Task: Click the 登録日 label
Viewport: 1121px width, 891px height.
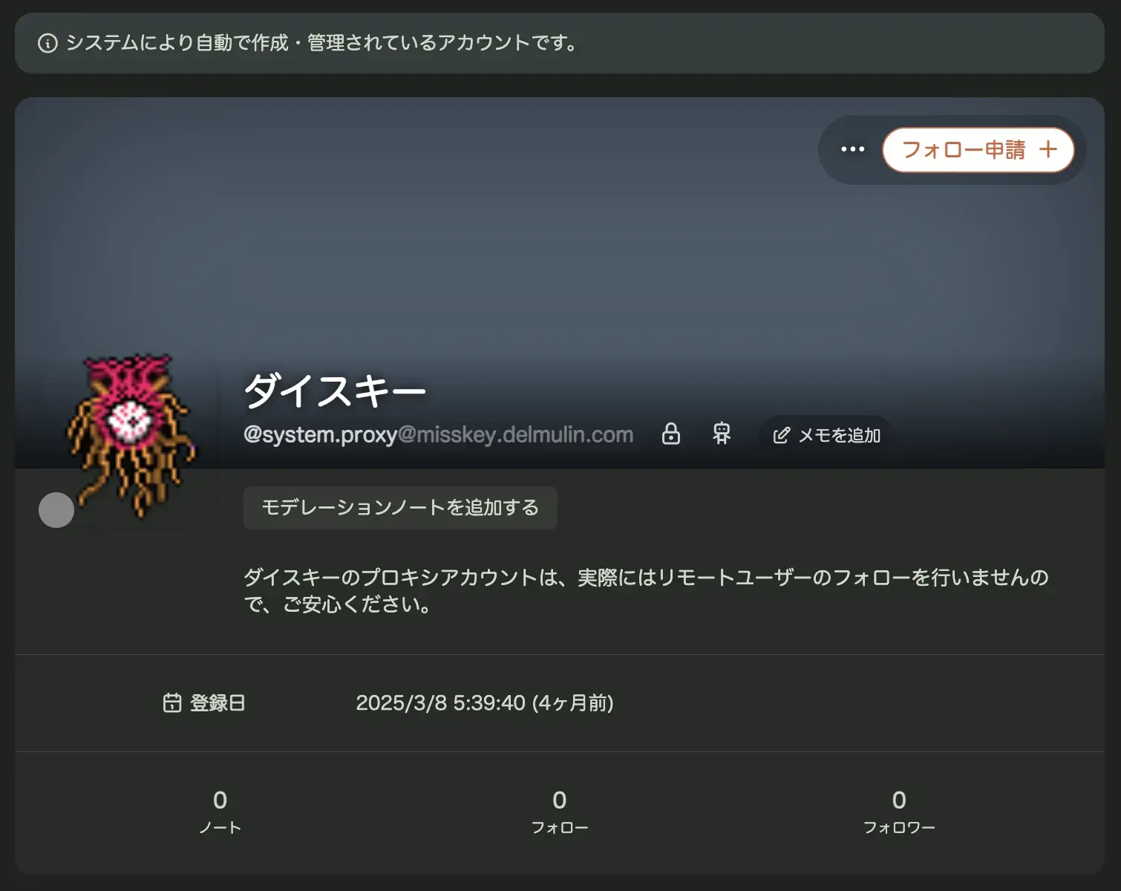Action: pyautogui.click(x=218, y=703)
